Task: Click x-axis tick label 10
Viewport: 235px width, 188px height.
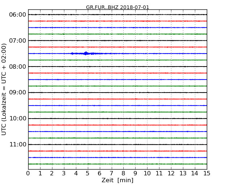Action: 147,174
